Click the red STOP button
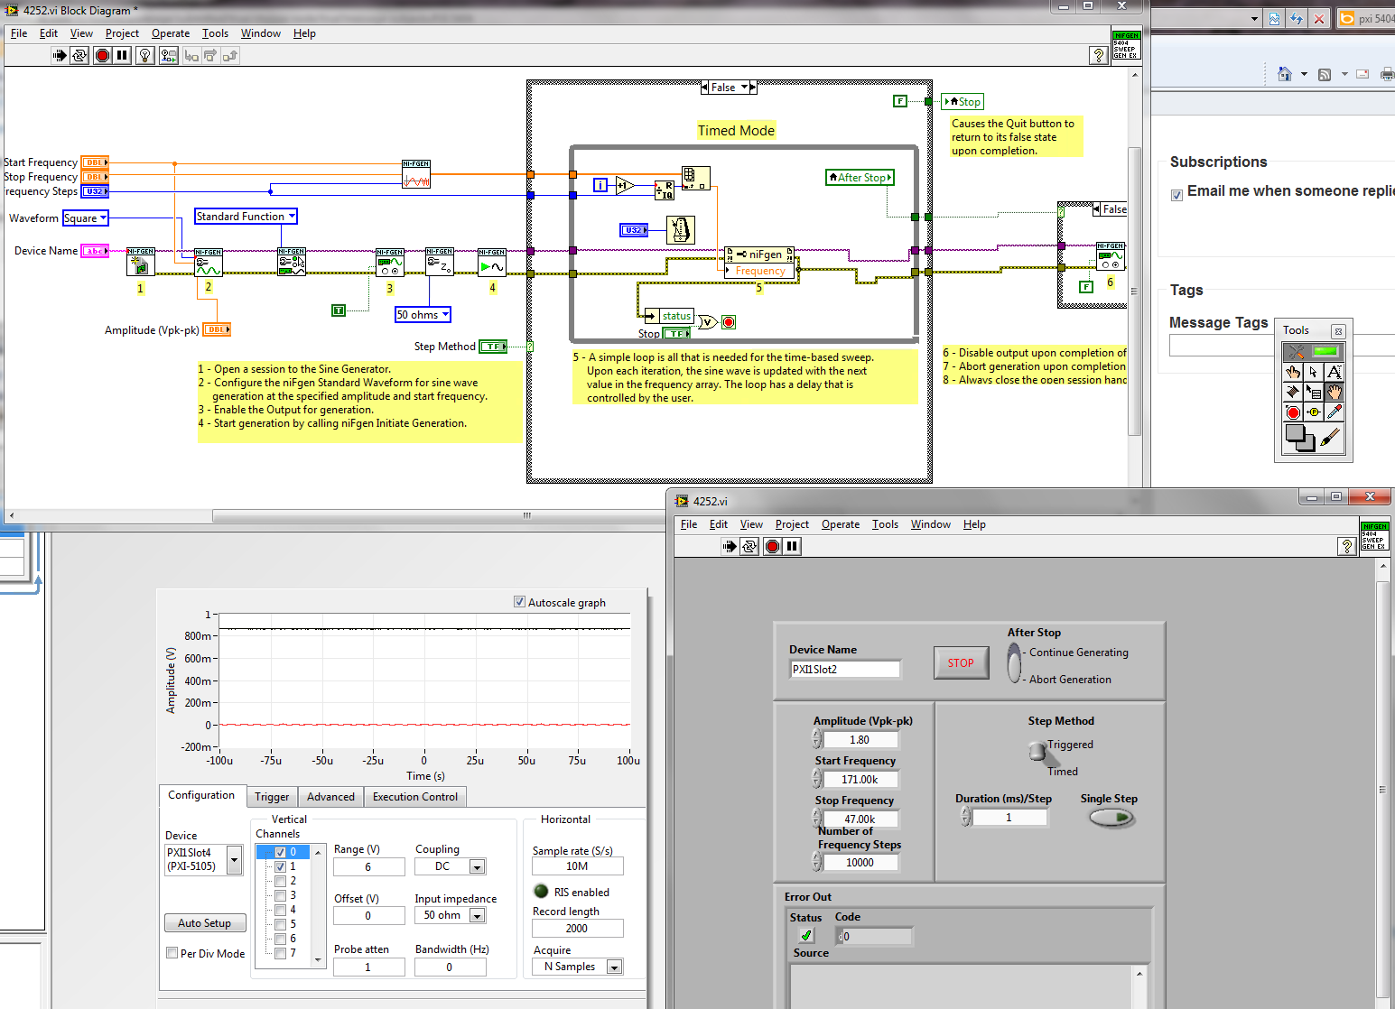1395x1009 pixels. pyautogui.click(x=961, y=663)
